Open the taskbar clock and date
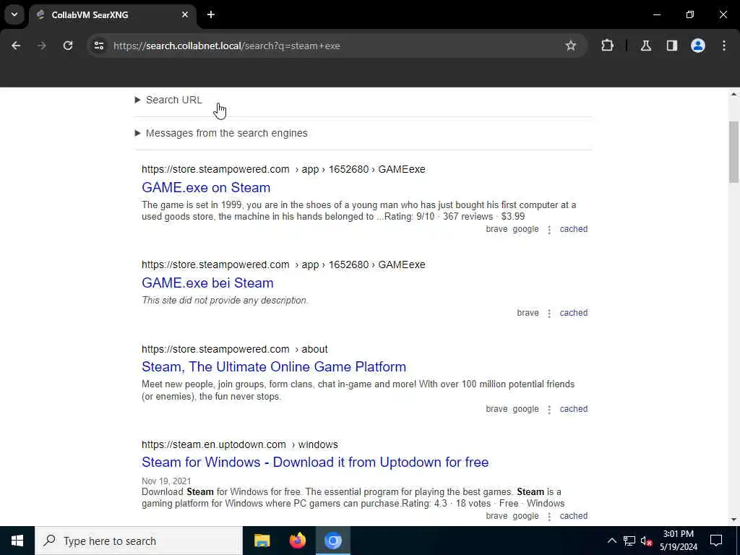Viewport: 740px width, 555px height. (678, 541)
